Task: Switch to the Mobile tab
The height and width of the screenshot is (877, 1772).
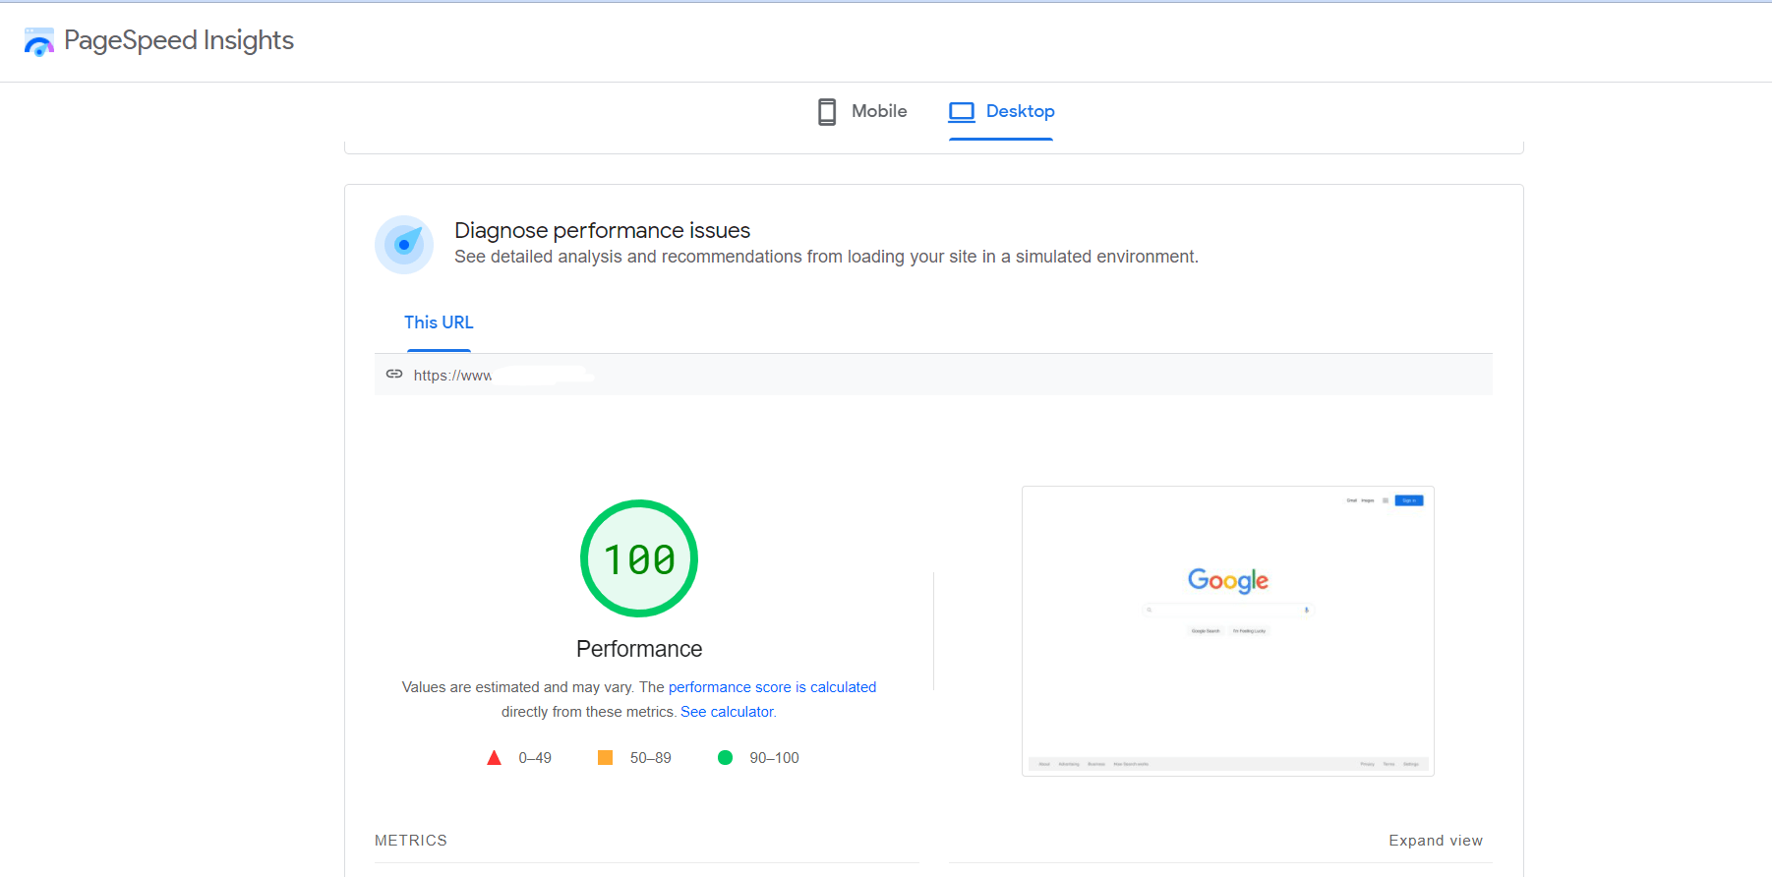Action: point(862,112)
